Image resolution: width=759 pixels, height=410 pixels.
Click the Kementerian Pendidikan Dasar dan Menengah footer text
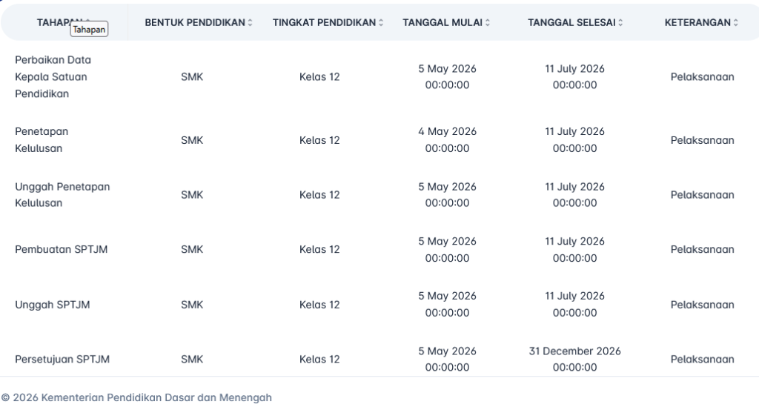(156, 397)
